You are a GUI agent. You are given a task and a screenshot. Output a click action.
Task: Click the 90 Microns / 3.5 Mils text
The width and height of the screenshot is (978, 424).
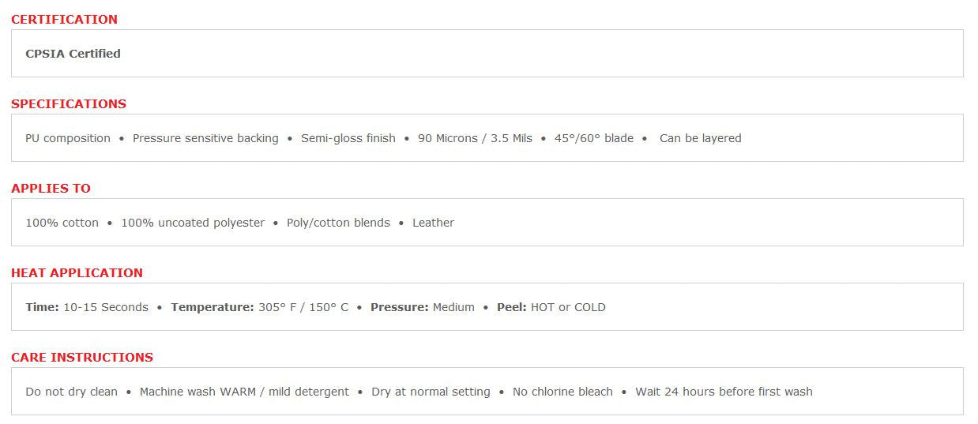475,138
